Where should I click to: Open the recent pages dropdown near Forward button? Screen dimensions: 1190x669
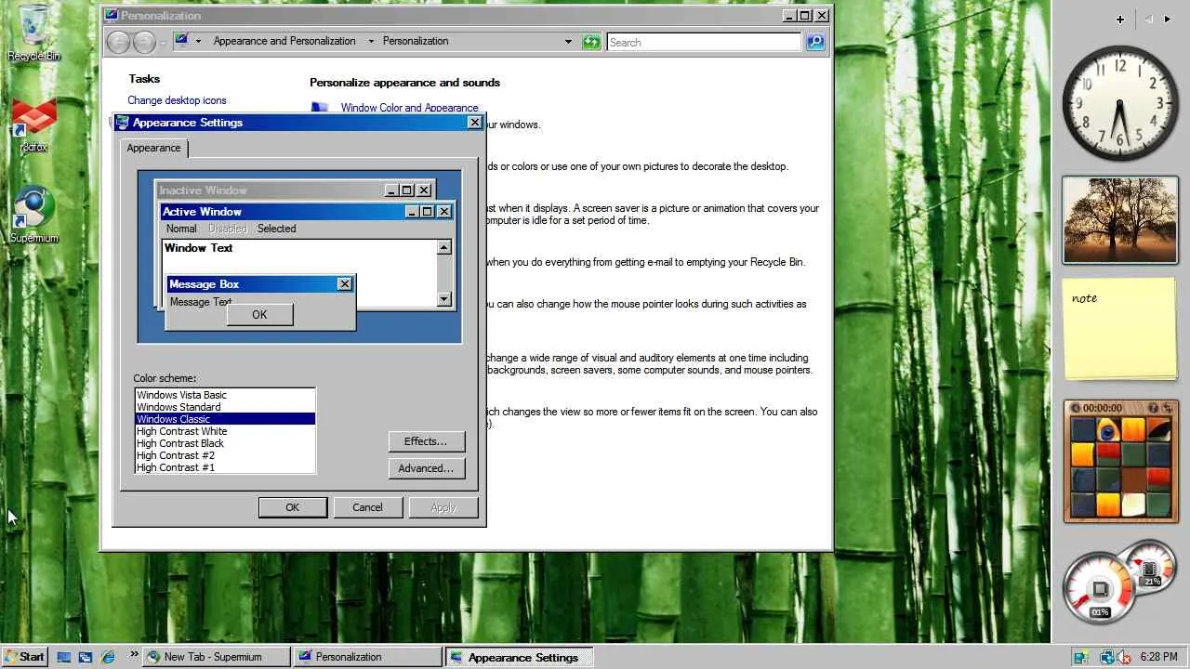pos(164,43)
